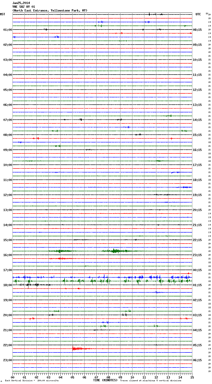Screen dimensions: 212x384
Task: Click the '06:15' UTC time label
Action: click(x=197, y=360)
